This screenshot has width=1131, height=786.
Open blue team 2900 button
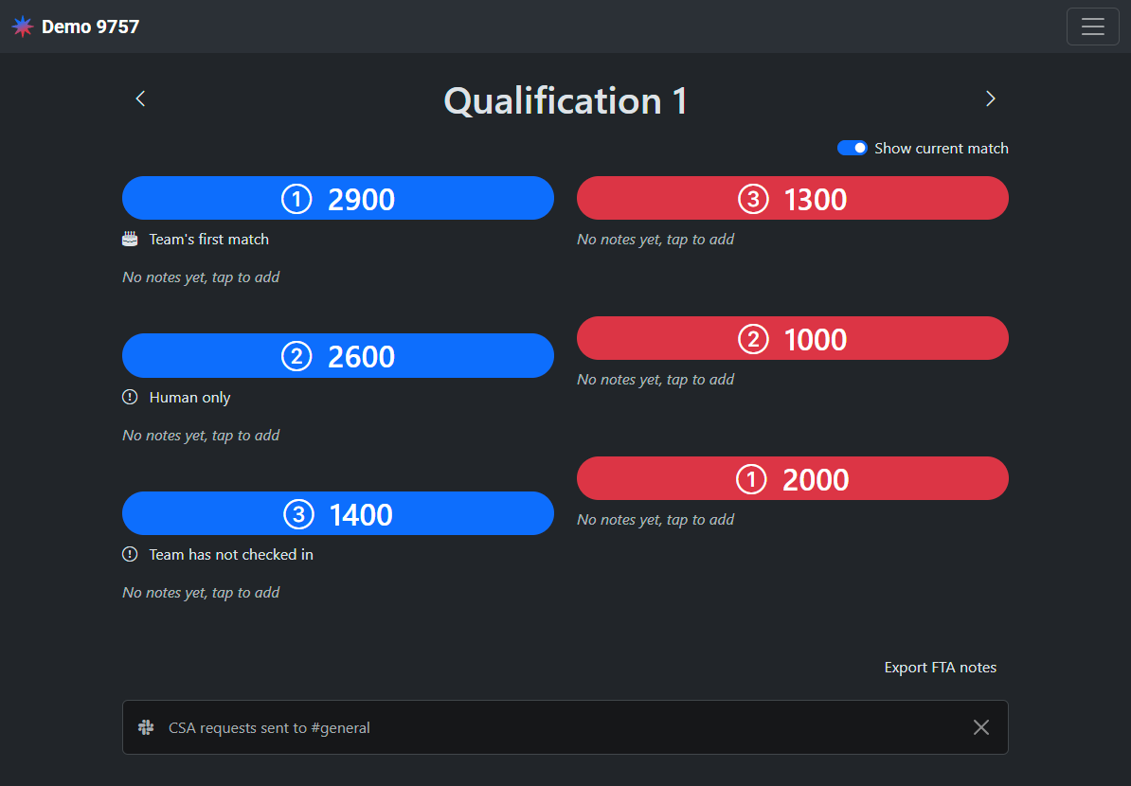pyautogui.click(x=338, y=199)
